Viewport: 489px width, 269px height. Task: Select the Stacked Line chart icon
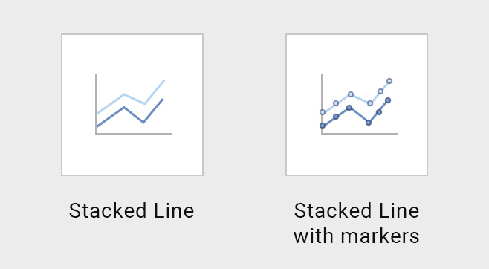(x=132, y=105)
